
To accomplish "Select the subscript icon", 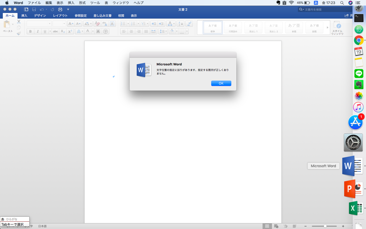I will (x=63, y=31).
